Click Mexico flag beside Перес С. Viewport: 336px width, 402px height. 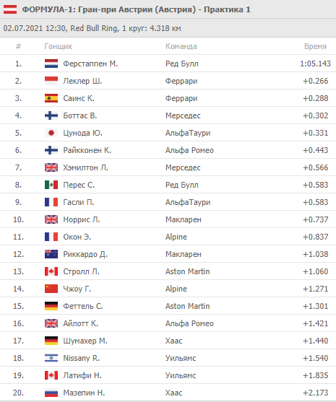[51, 185]
